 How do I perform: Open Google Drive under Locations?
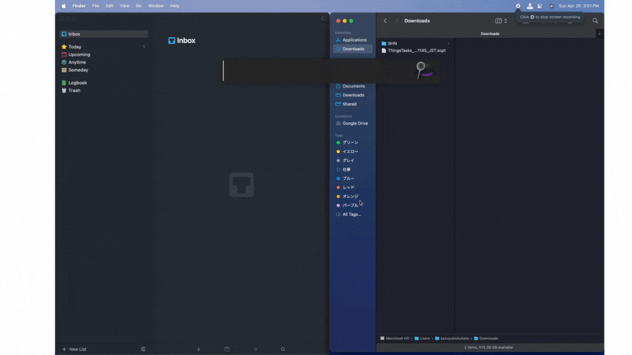[353, 124]
